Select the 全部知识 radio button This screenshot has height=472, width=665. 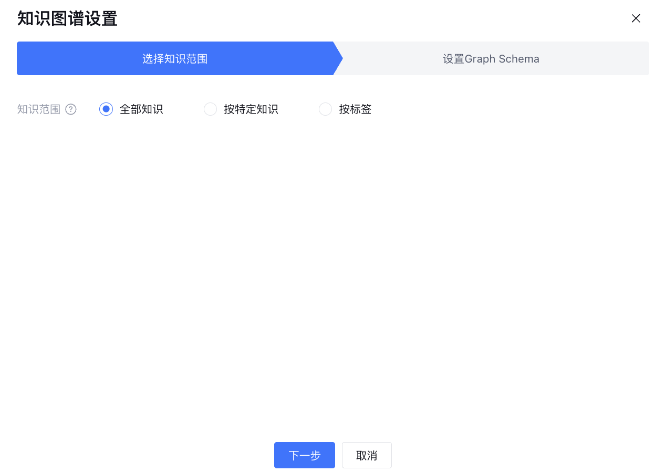pyautogui.click(x=106, y=109)
